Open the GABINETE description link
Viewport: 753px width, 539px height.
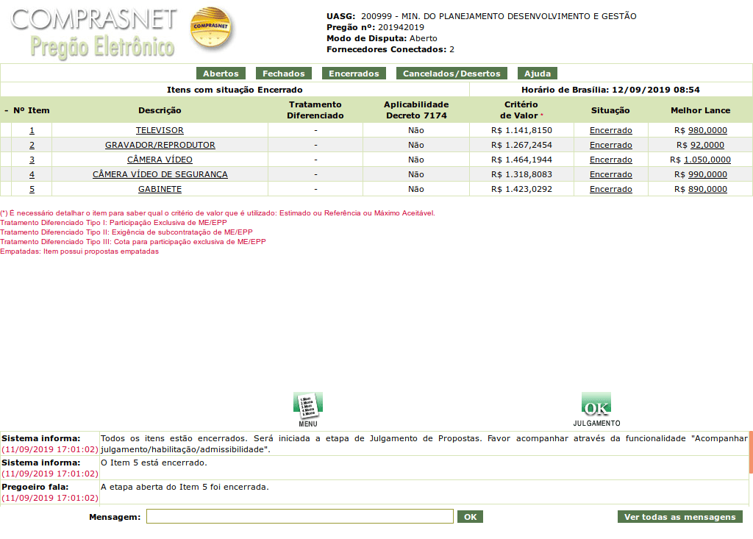pos(160,189)
